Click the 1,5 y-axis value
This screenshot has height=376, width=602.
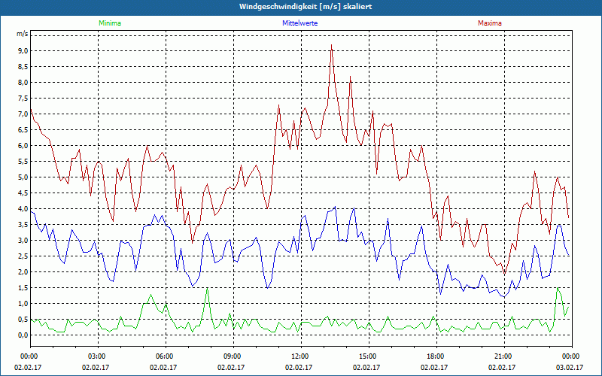pyautogui.click(x=23, y=288)
